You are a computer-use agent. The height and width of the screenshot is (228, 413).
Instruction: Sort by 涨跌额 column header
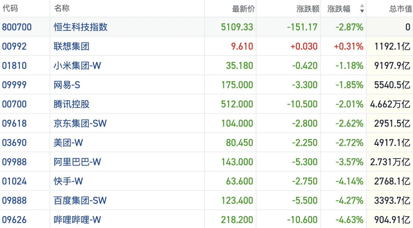308,9
